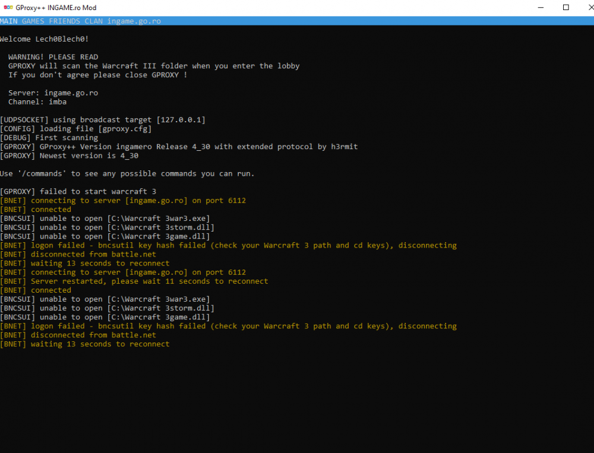Click the 'WARNING! PLEASE READ' text
This screenshot has width=594, height=453.
pyautogui.click(x=53, y=57)
